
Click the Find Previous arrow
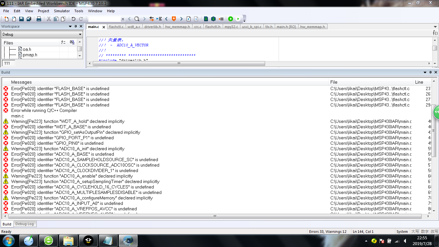coord(129,19)
